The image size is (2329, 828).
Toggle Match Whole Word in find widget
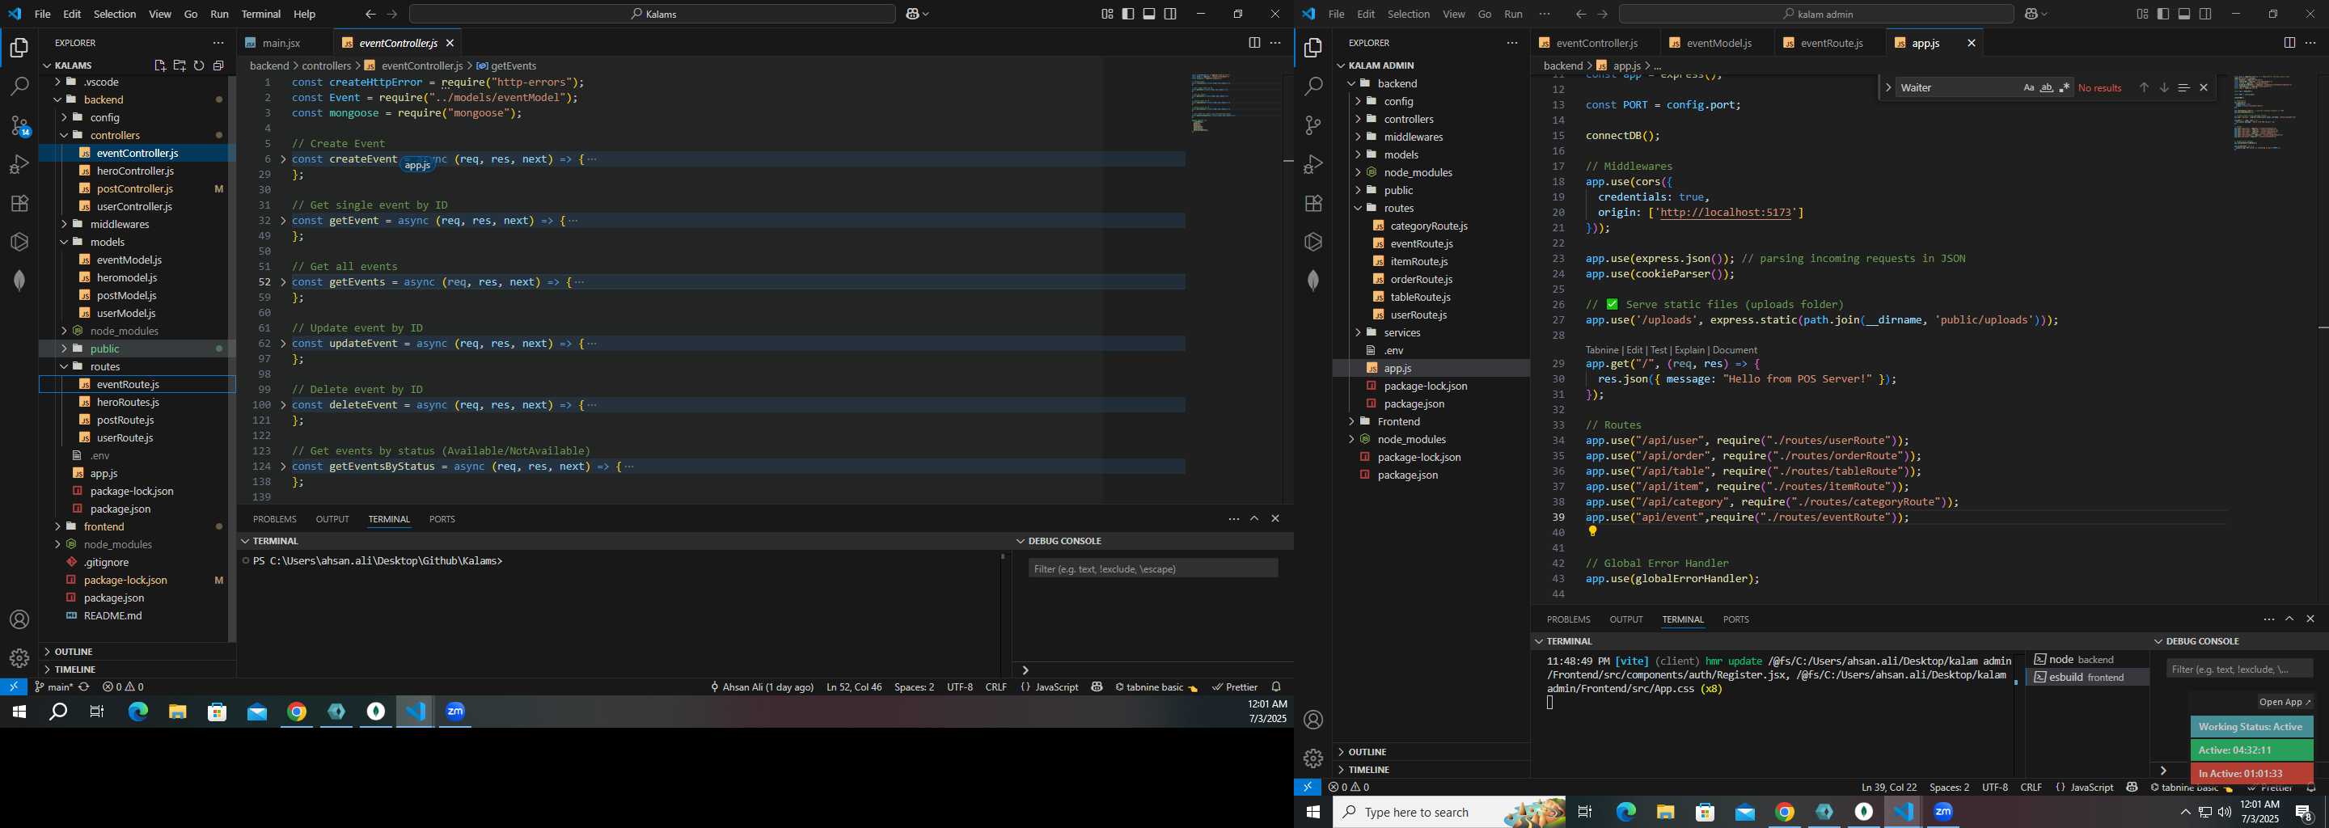(x=2046, y=87)
